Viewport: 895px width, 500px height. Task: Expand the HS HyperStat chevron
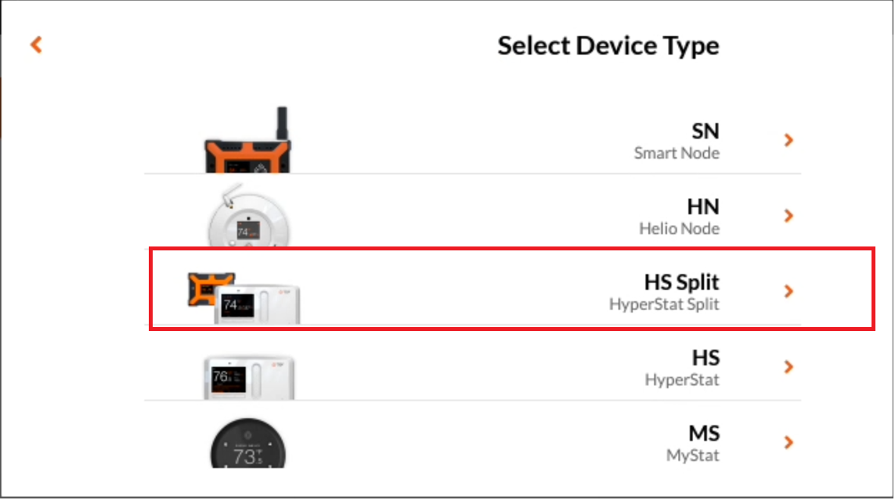(789, 367)
